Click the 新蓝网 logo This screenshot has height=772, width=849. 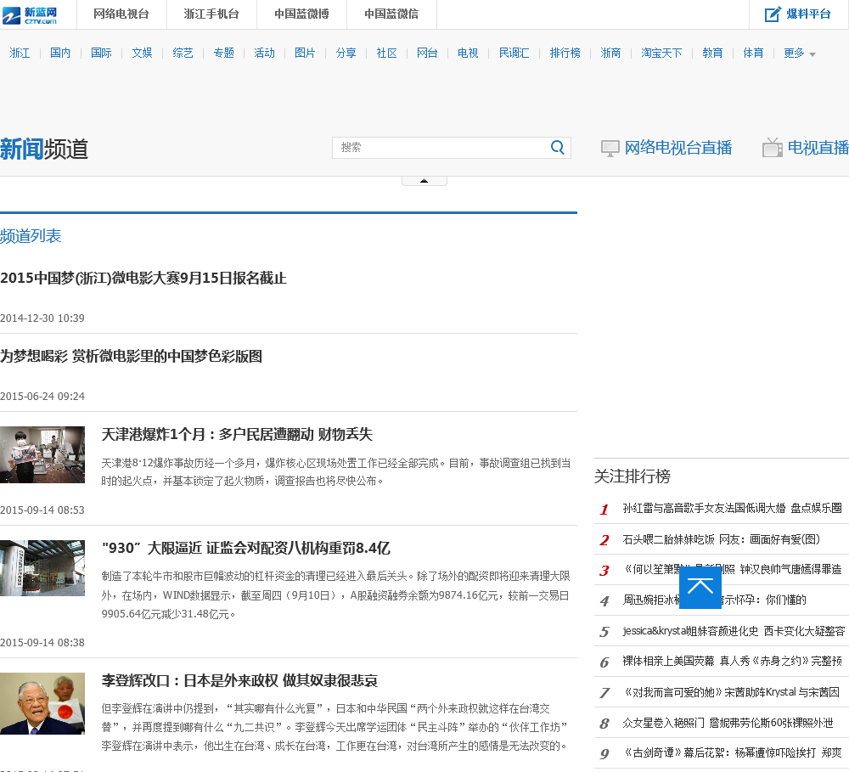point(29,14)
